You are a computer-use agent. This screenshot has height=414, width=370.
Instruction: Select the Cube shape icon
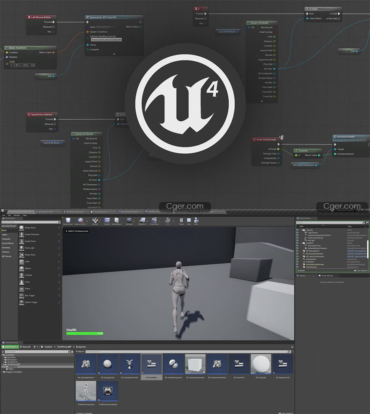tap(22, 262)
